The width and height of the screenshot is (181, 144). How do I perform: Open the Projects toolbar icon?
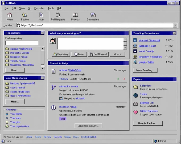[x=75, y=17]
